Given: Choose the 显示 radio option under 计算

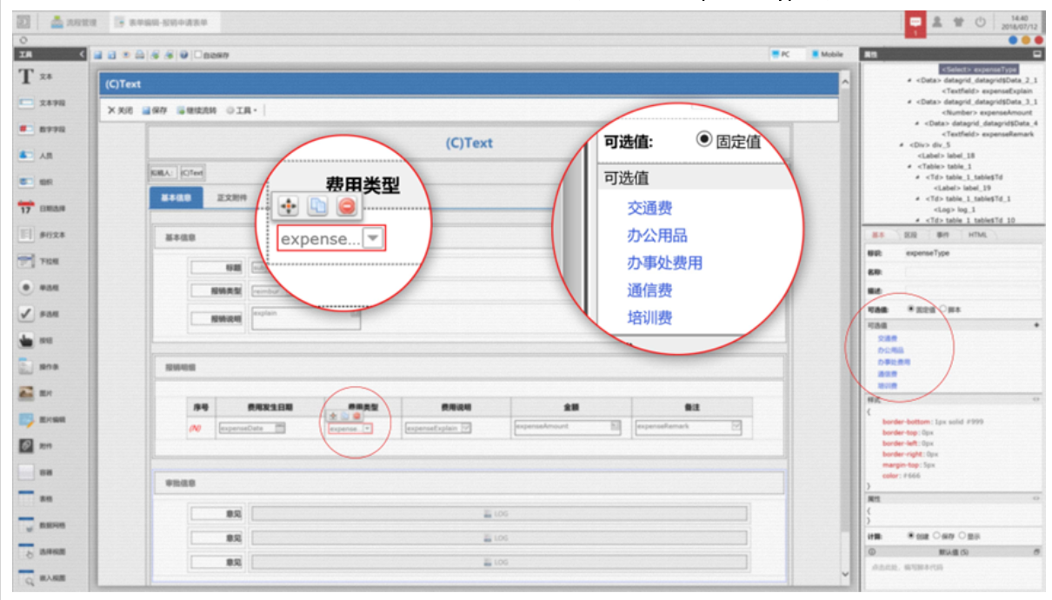Looking at the screenshot, I should 962,536.
